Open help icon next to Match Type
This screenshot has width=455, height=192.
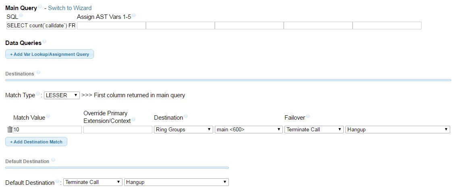tap(38, 94)
